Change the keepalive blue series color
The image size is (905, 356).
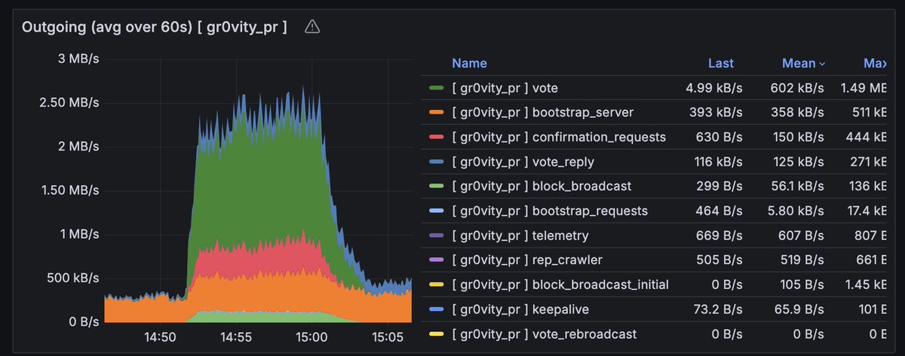click(436, 309)
